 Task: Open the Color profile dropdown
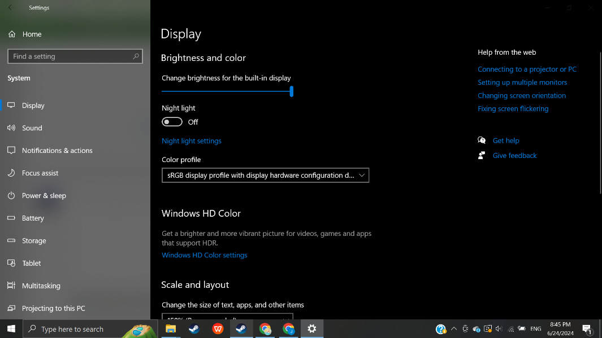tap(265, 175)
